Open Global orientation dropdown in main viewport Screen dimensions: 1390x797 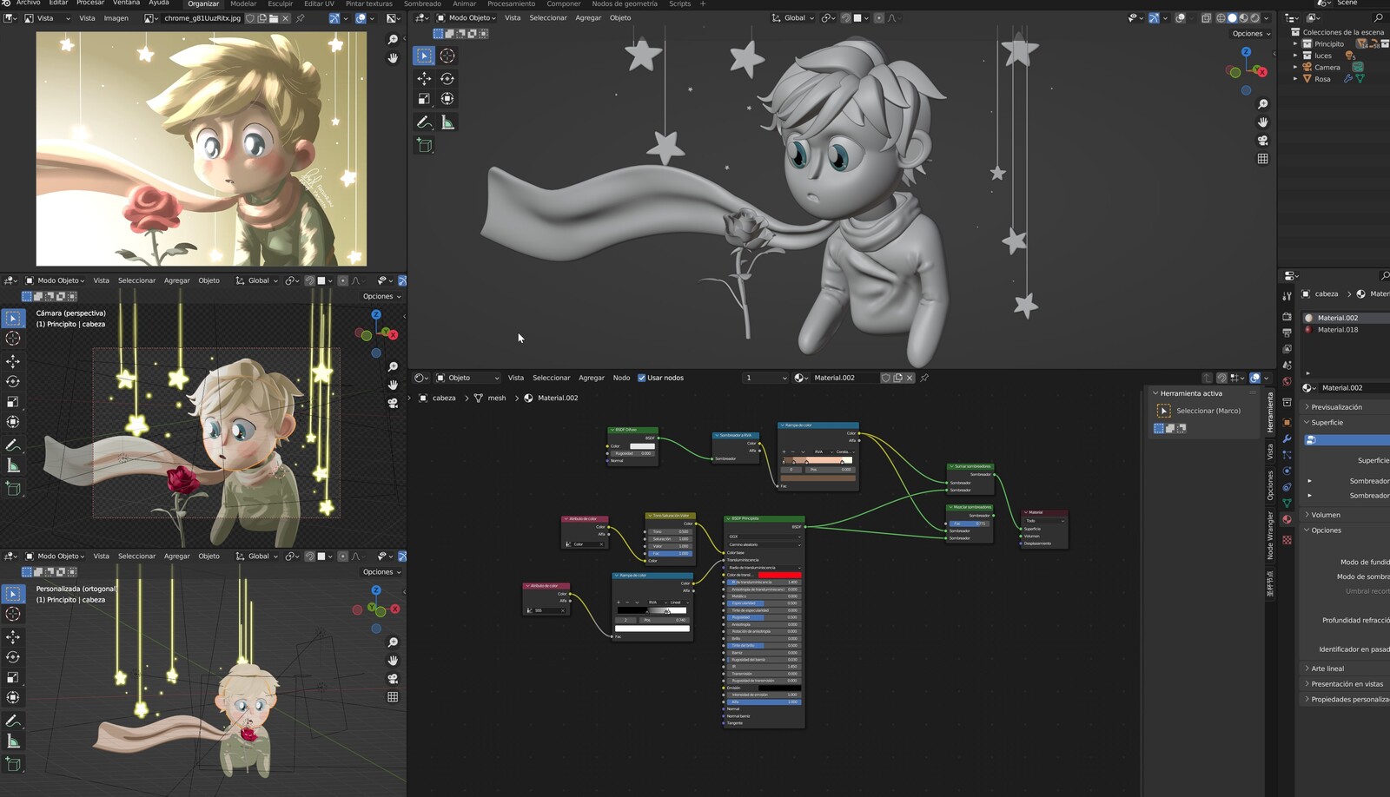pos(793,17)
